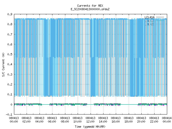Click the 'Time (yymmdd HH:MM)' x-axis label
This screenshot has height=129, width=172.
click(x=90, y=127)
